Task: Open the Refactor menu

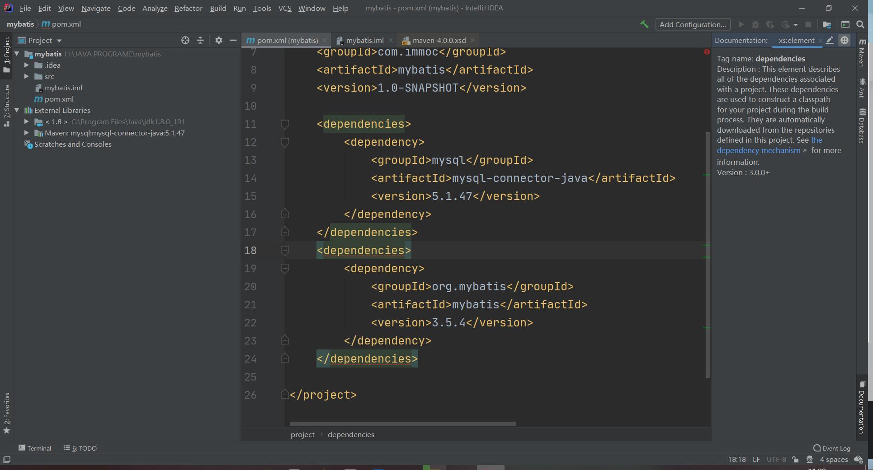Action: point(189,8)
